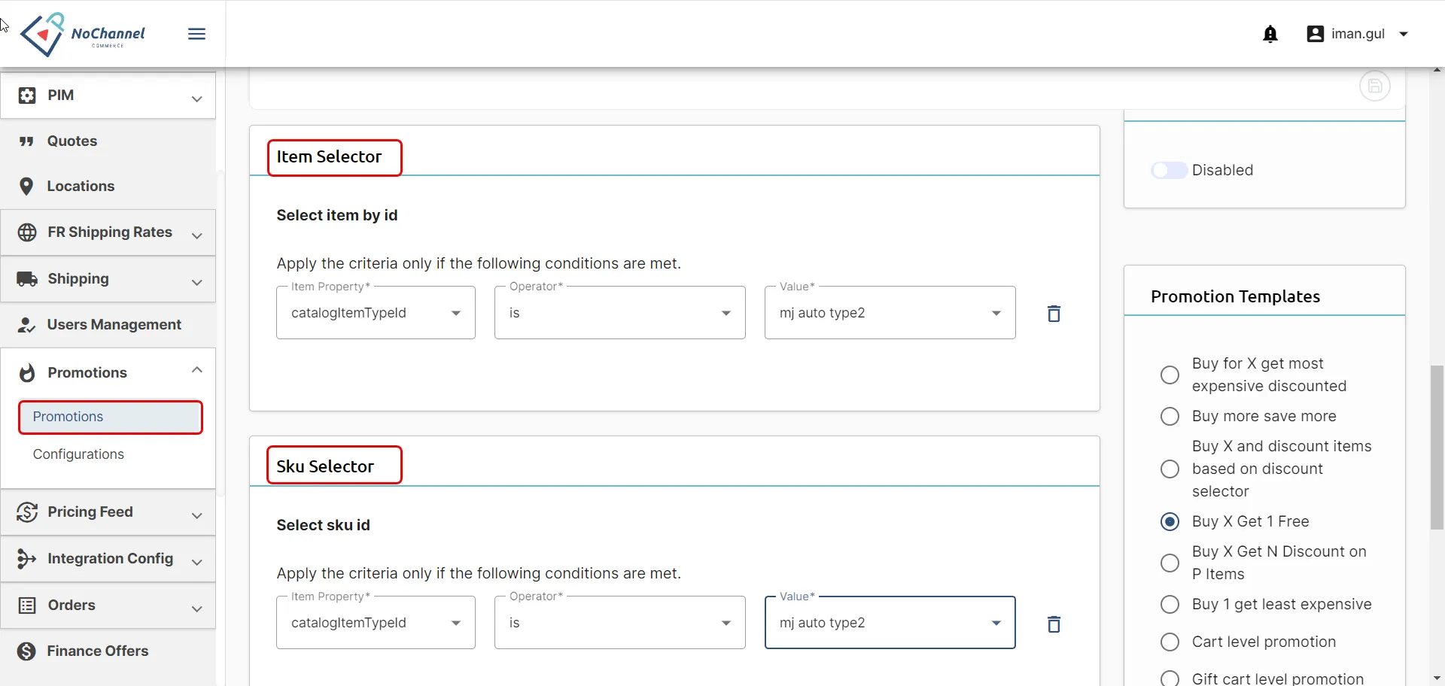This screenshot has width=1445, height=686.
Task: Click the FR Shipping Rates globe icon
Action: tap(27, 232)
